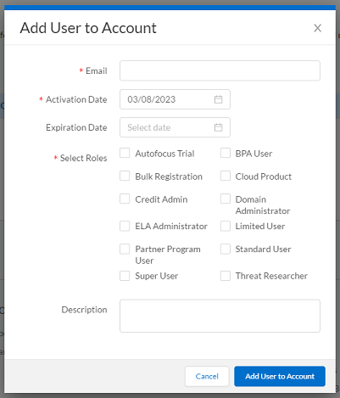Enable the Bulk Registration role

tap(125, 176)
